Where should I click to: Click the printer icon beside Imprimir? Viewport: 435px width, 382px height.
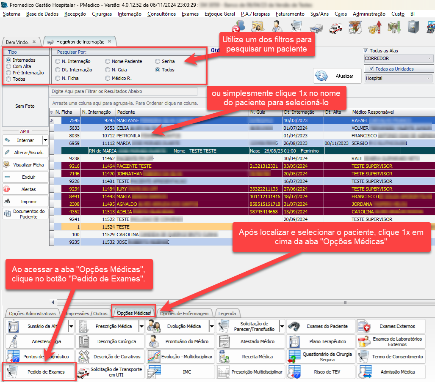tap(7, 202)
